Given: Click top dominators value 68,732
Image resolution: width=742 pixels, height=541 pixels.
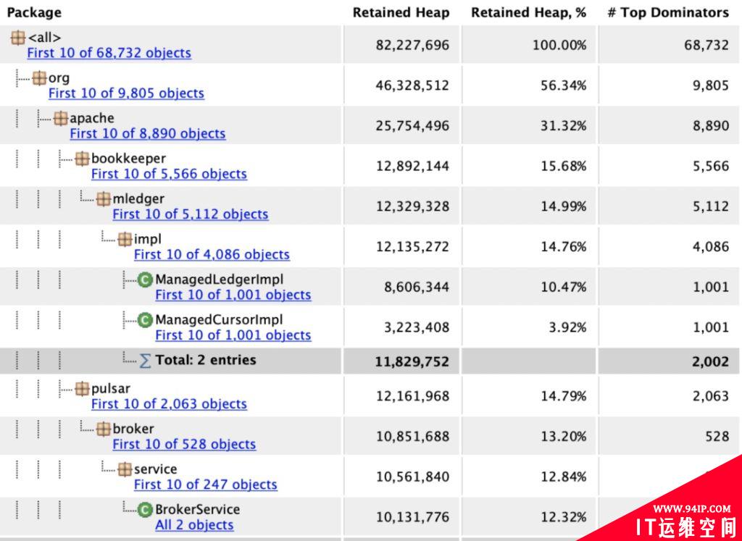Looking at the screenshot, I should [706, 45].
